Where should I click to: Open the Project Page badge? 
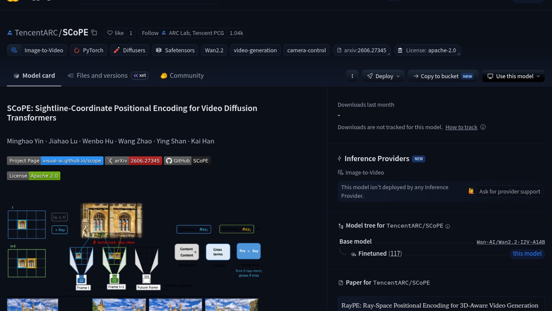pos(55,161)
